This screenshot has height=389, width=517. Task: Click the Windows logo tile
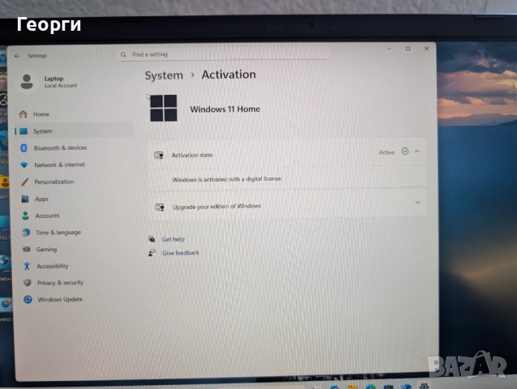164,108
